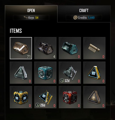Screen dimensions: 115x120
Task: Select the silver triangle bundle expiring in 12d
Action: coord(70,73)
